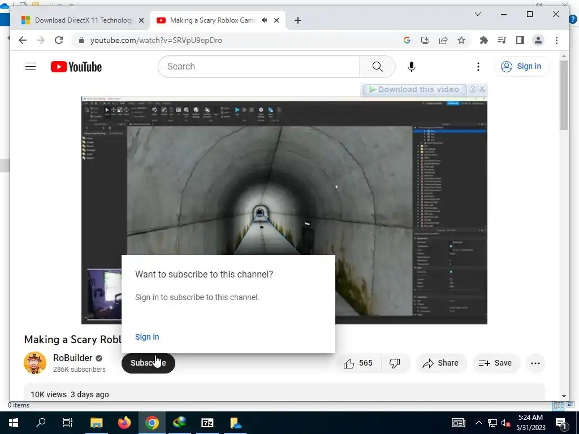Share this page from address bar
Screen dimensions: 579x434
click(443, 40)
